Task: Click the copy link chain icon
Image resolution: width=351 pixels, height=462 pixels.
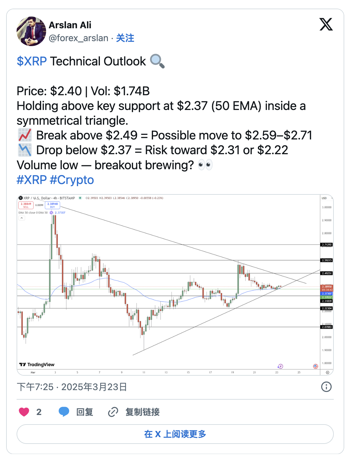Action: [113, 412]
